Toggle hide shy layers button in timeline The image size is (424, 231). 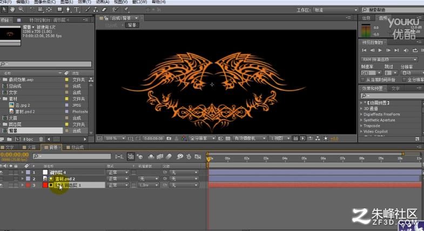(151, 156)
